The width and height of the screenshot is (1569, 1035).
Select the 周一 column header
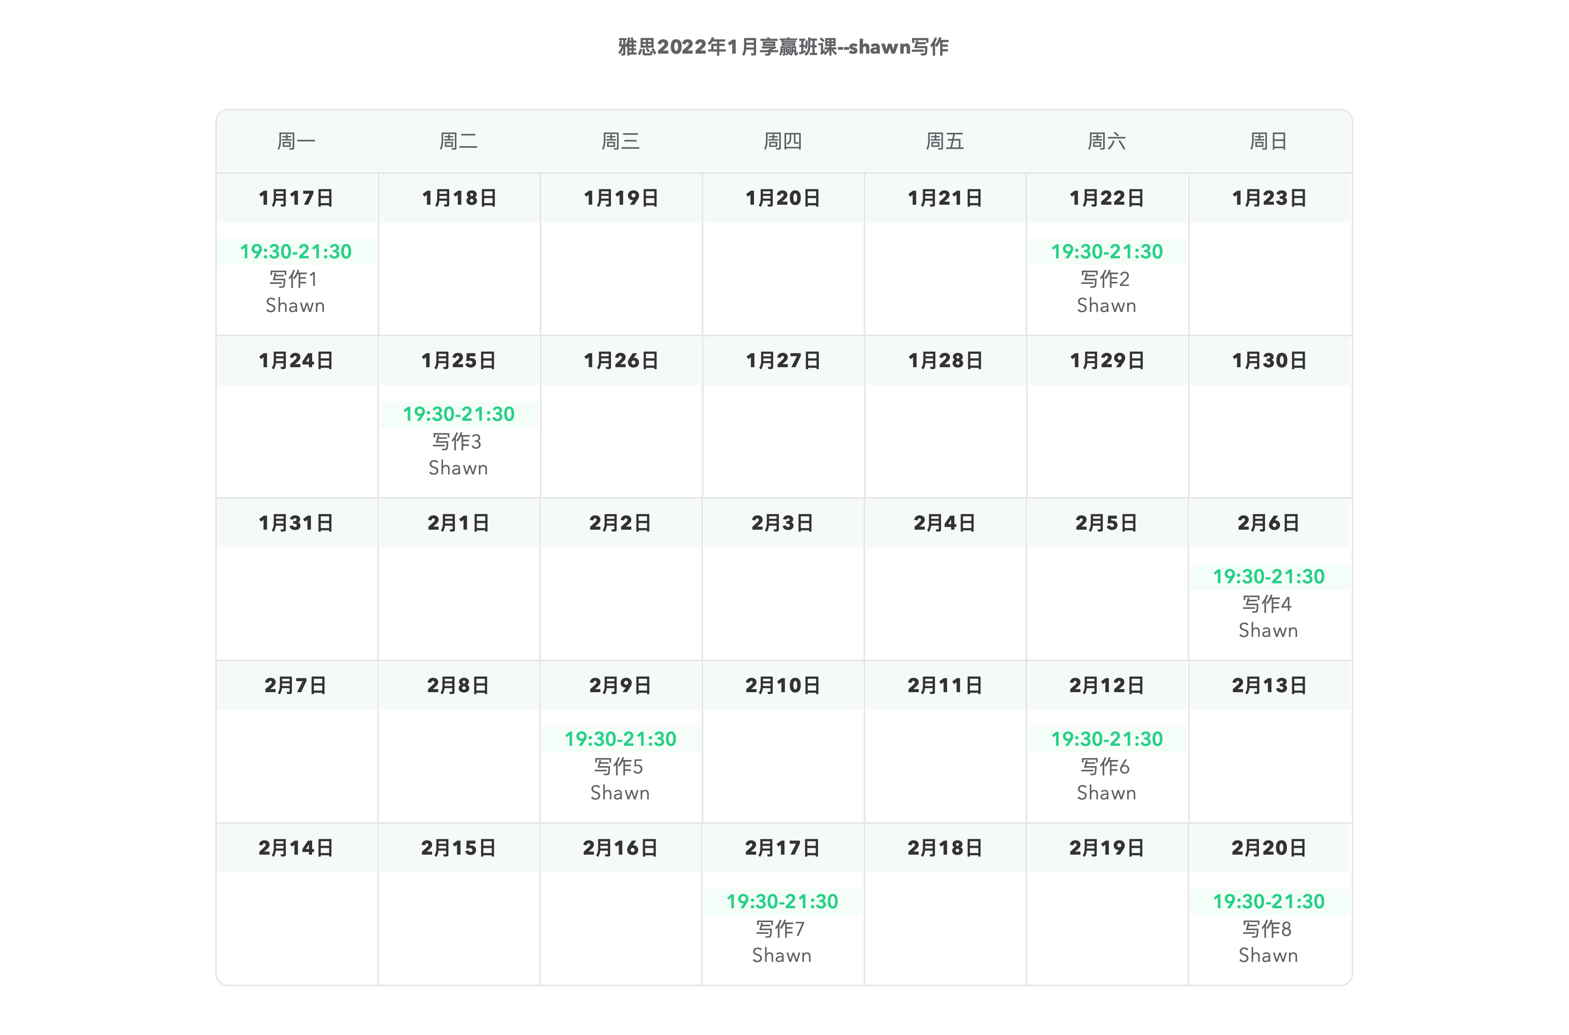(296, 141)
